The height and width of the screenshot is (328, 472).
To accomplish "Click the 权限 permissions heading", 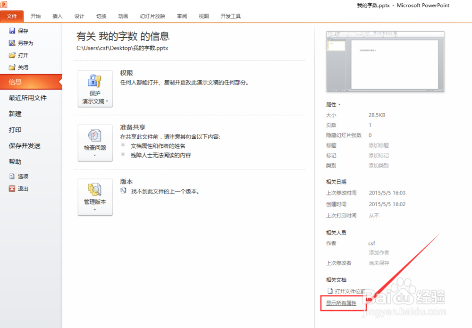I will [x=126, y=73].
